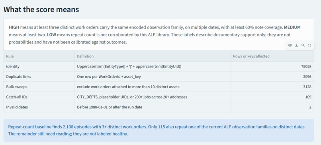
Task: Download the rules table as CSV
Action: click(x=296, y=45)
